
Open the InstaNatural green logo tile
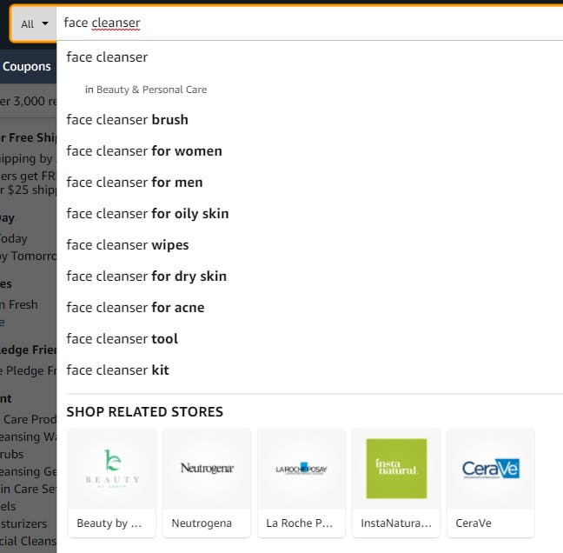[x=396, y=468]
